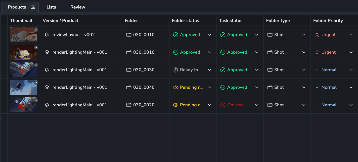Select folder name 030_0020
The height and width of the screenshot is (162, 358).
click(144, 105)
